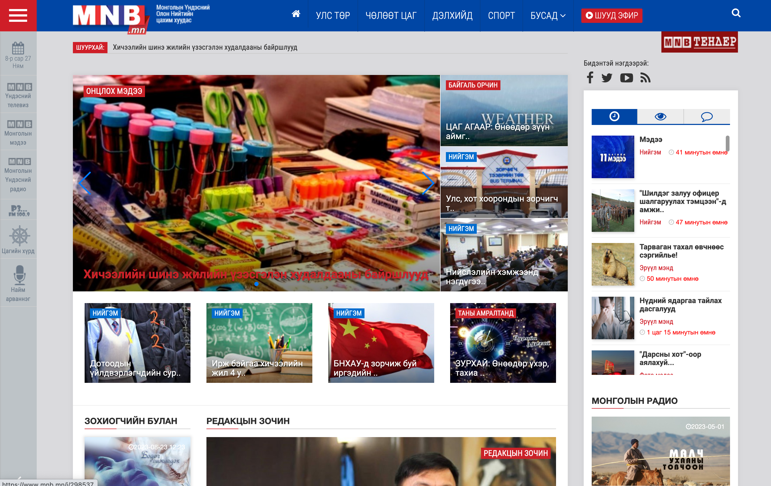
Task: Open the Найм арваннэг microphone icon
Action: (x=19, y=275)
